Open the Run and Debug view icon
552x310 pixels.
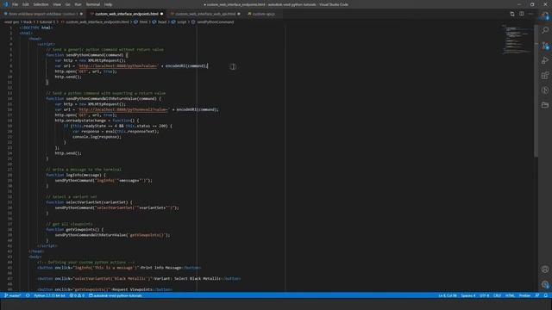tap(545, 60)
